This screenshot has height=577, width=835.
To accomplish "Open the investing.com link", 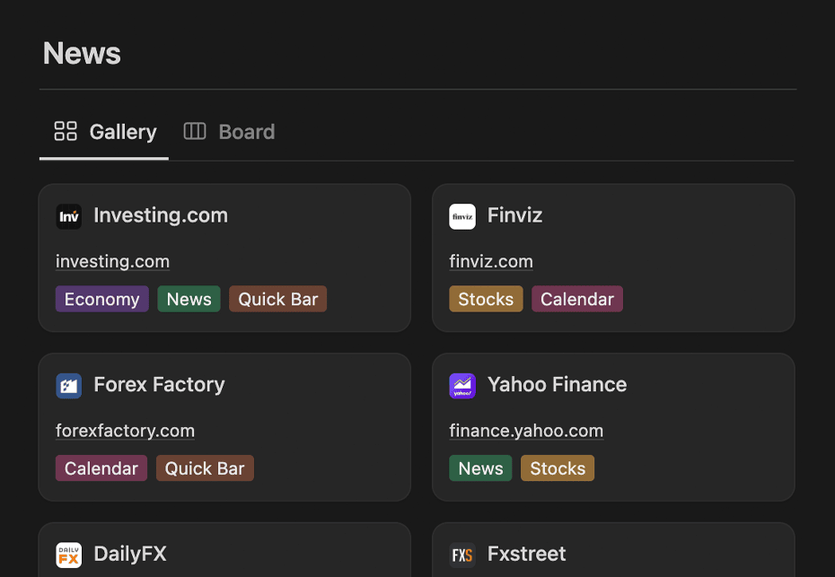I will [x=113, y=261].
